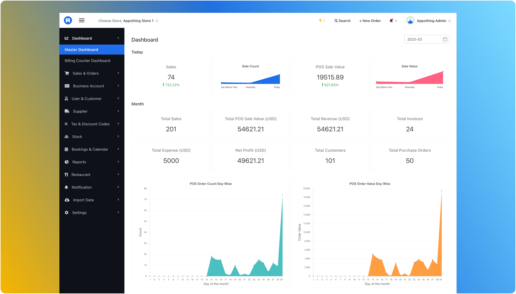Image resolution: width=516 pixels, height=294 pixels.
Task: Open the notification bell icon
Action: click(x=391, y=21)
